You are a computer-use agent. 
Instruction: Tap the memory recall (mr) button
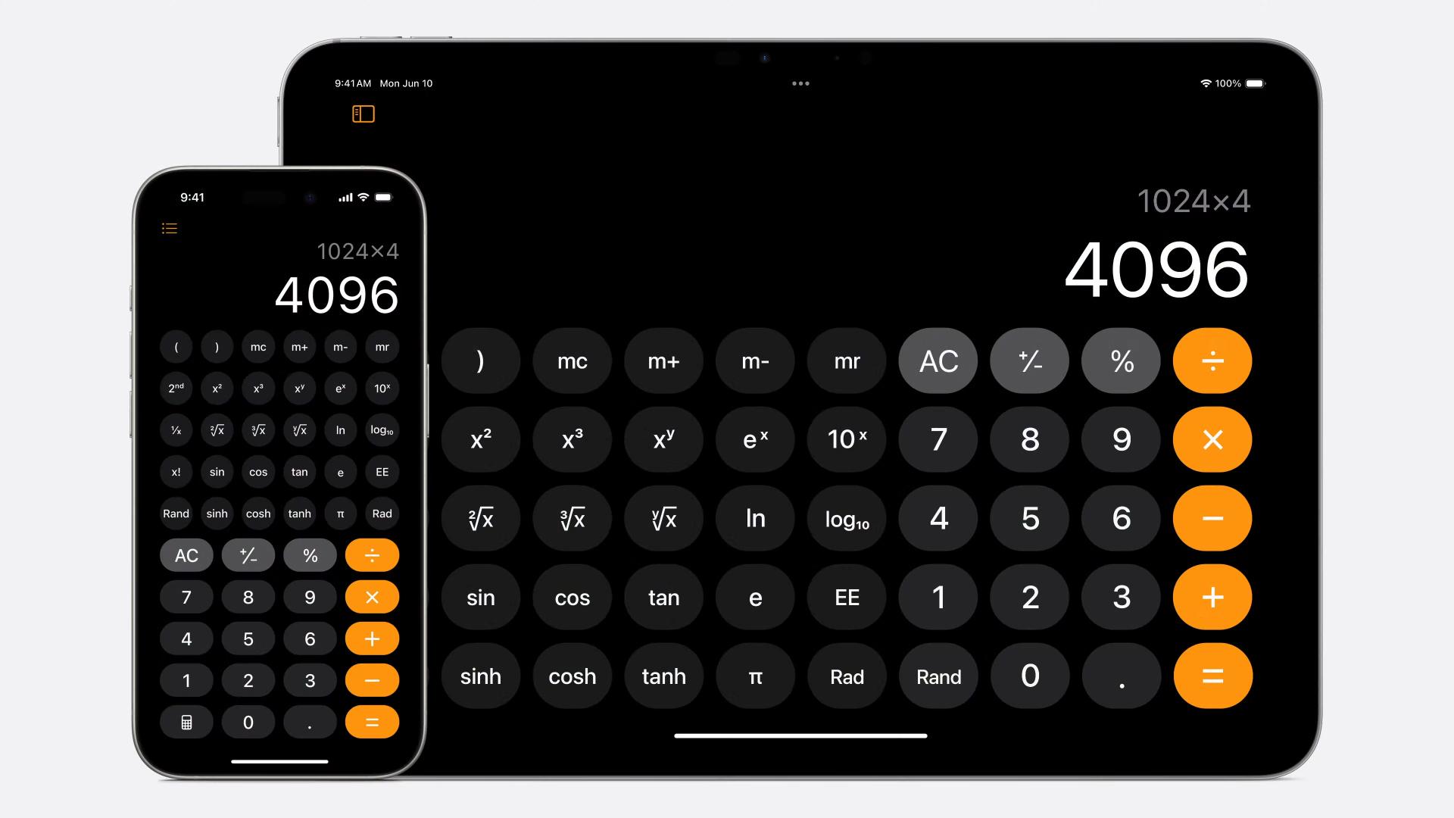[846, 361]
